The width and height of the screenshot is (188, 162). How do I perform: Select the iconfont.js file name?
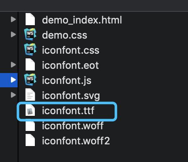tap(67, 81)
